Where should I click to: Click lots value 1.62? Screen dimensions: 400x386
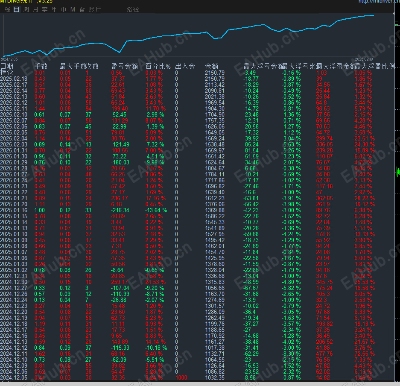tap(40, 354)
